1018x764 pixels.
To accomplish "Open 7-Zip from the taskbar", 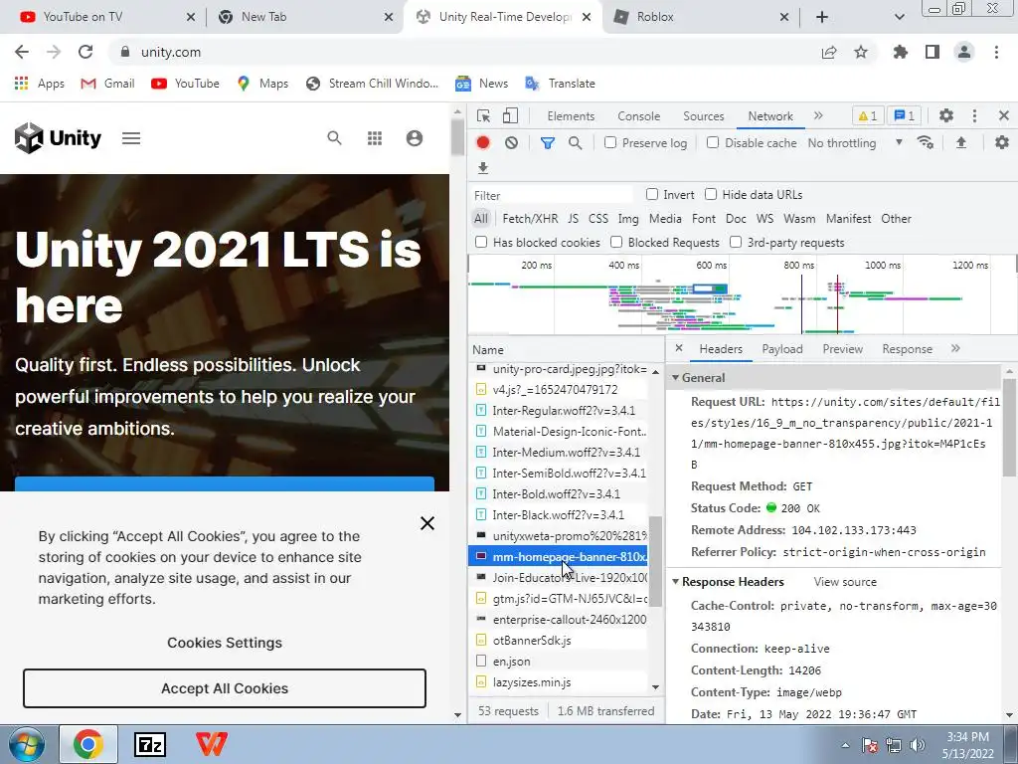I will 150,745.
